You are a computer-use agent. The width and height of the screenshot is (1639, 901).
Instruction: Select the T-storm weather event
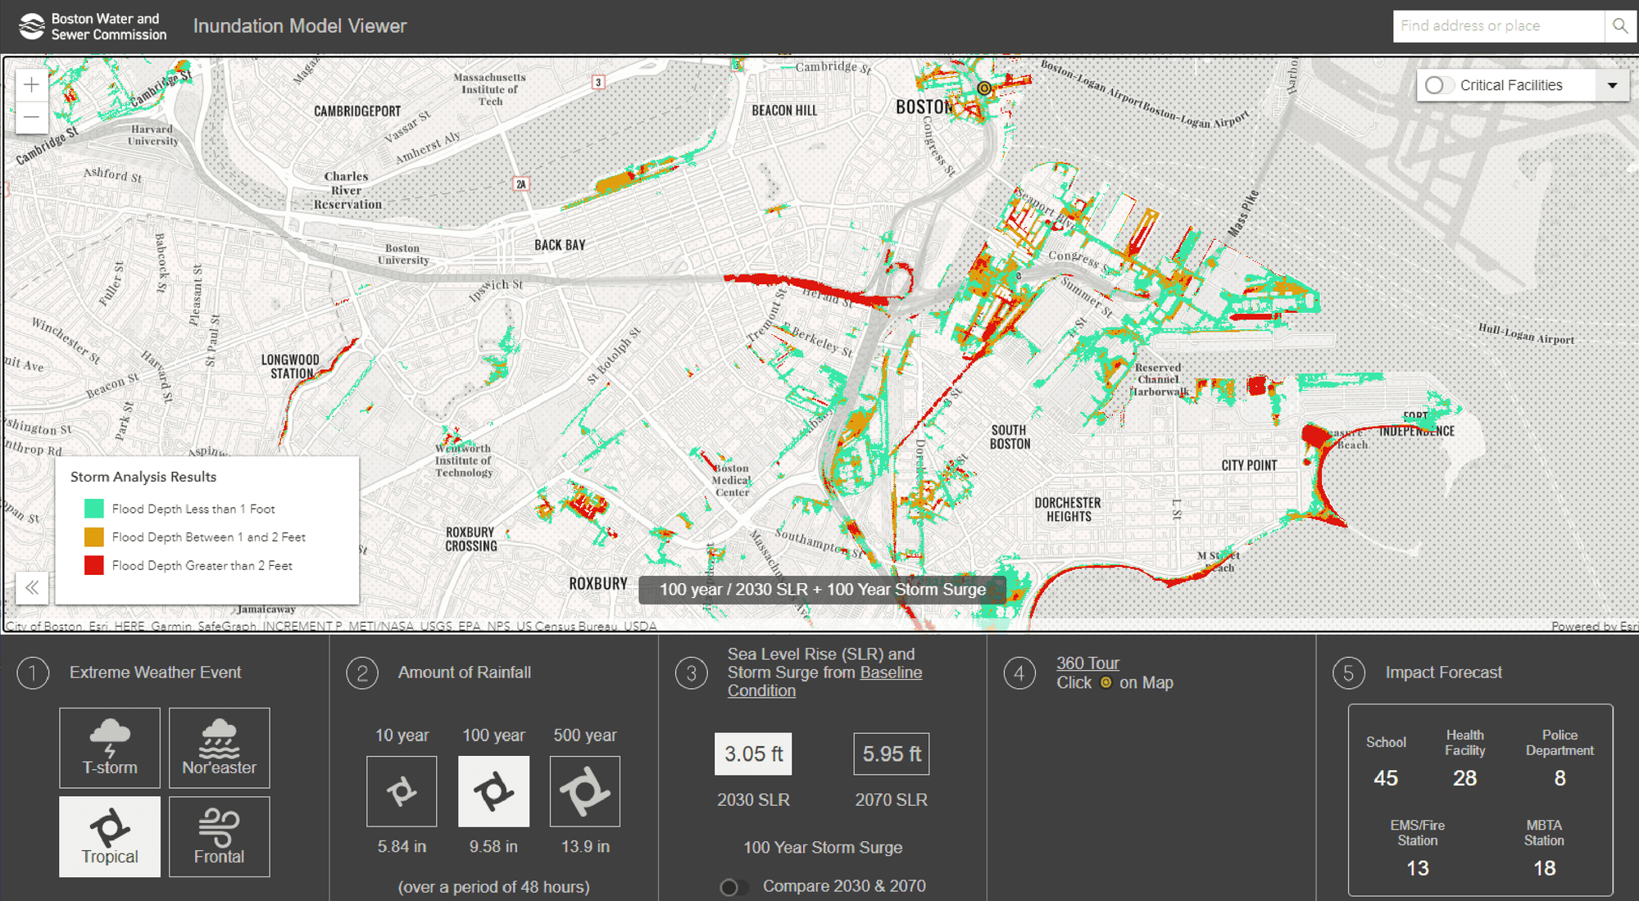110,747
